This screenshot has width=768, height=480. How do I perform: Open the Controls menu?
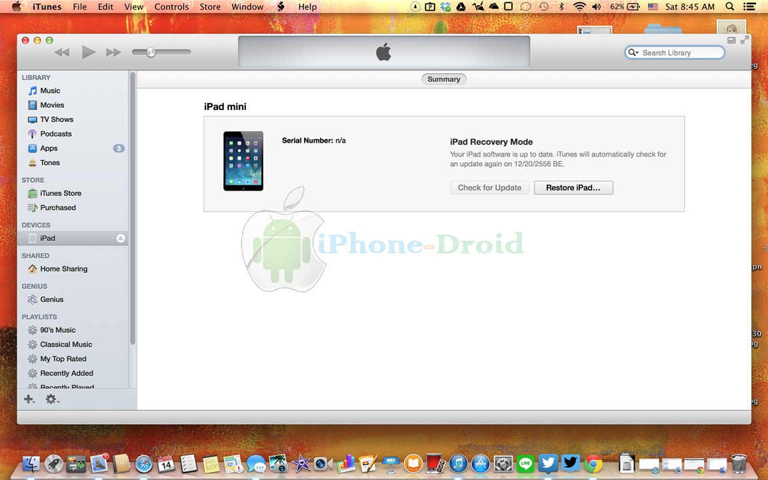(171, 7)
